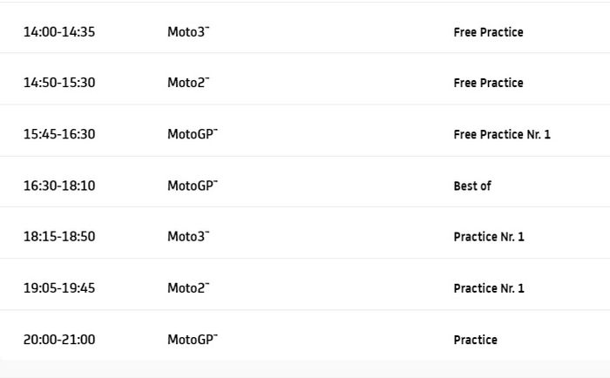Open Moto3 label in the 14:00 row

188,32
